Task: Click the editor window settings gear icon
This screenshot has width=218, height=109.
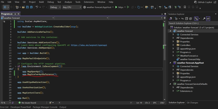Action: pos(165,14)
